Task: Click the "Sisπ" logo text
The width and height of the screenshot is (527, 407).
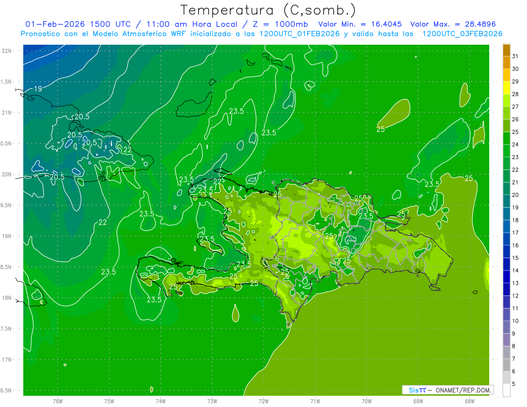Action: pos(417,390)
